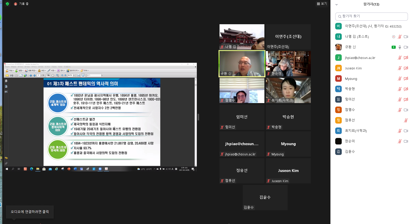This screenshot has width=411, height=224.
Task: Click 정유선's muted microphone icon in list
Action: pos(406,120)
